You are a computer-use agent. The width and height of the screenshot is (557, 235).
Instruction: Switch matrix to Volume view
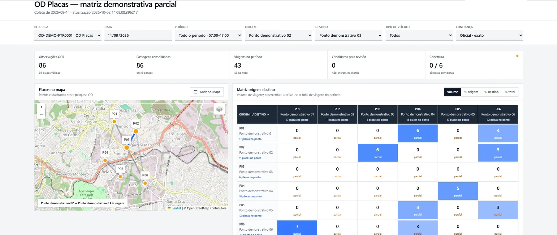click(x=452, y=92)
